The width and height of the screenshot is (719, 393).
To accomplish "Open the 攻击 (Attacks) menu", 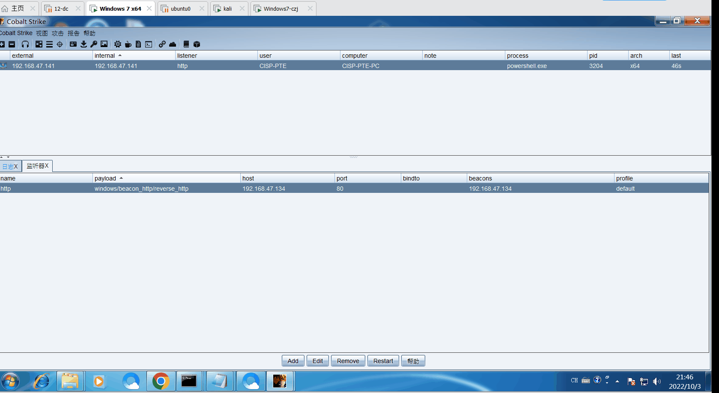I will click(x=58, y=33).
